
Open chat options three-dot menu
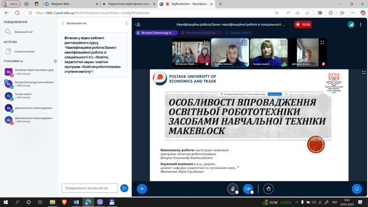click(x=126, y=23)
